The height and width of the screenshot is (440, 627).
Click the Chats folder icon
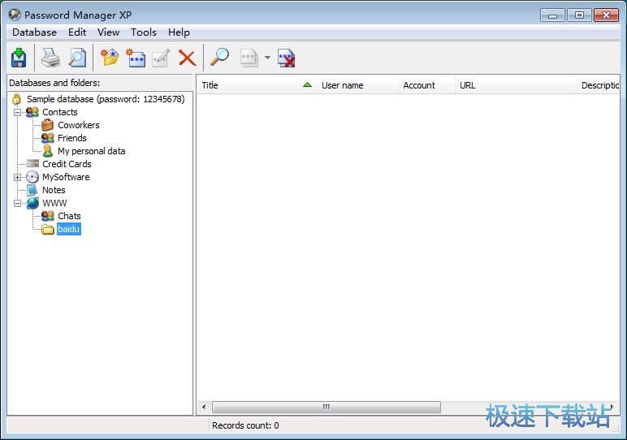pyautogui.click(x=48, y=216)
